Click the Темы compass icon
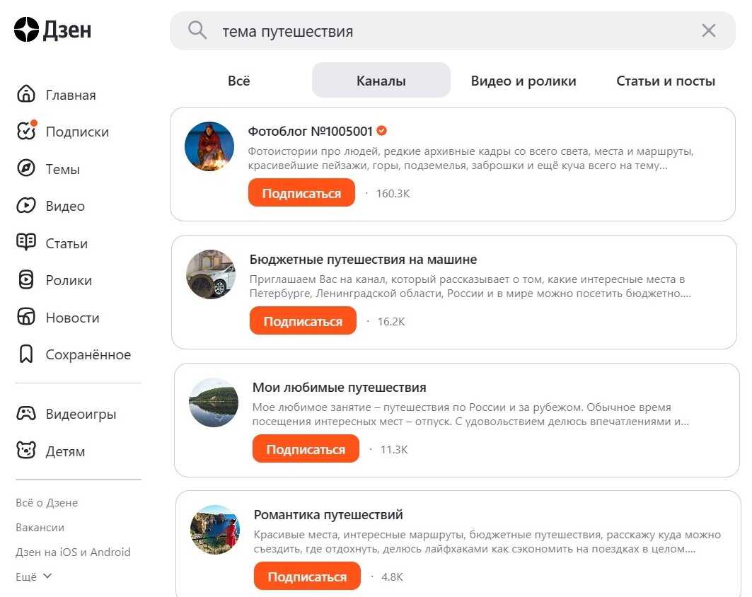752x597 pixels. (26, 168)
